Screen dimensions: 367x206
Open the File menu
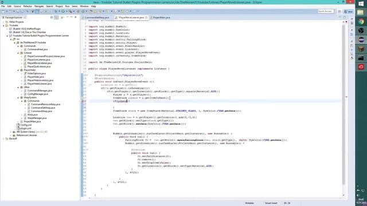point(3,6)
